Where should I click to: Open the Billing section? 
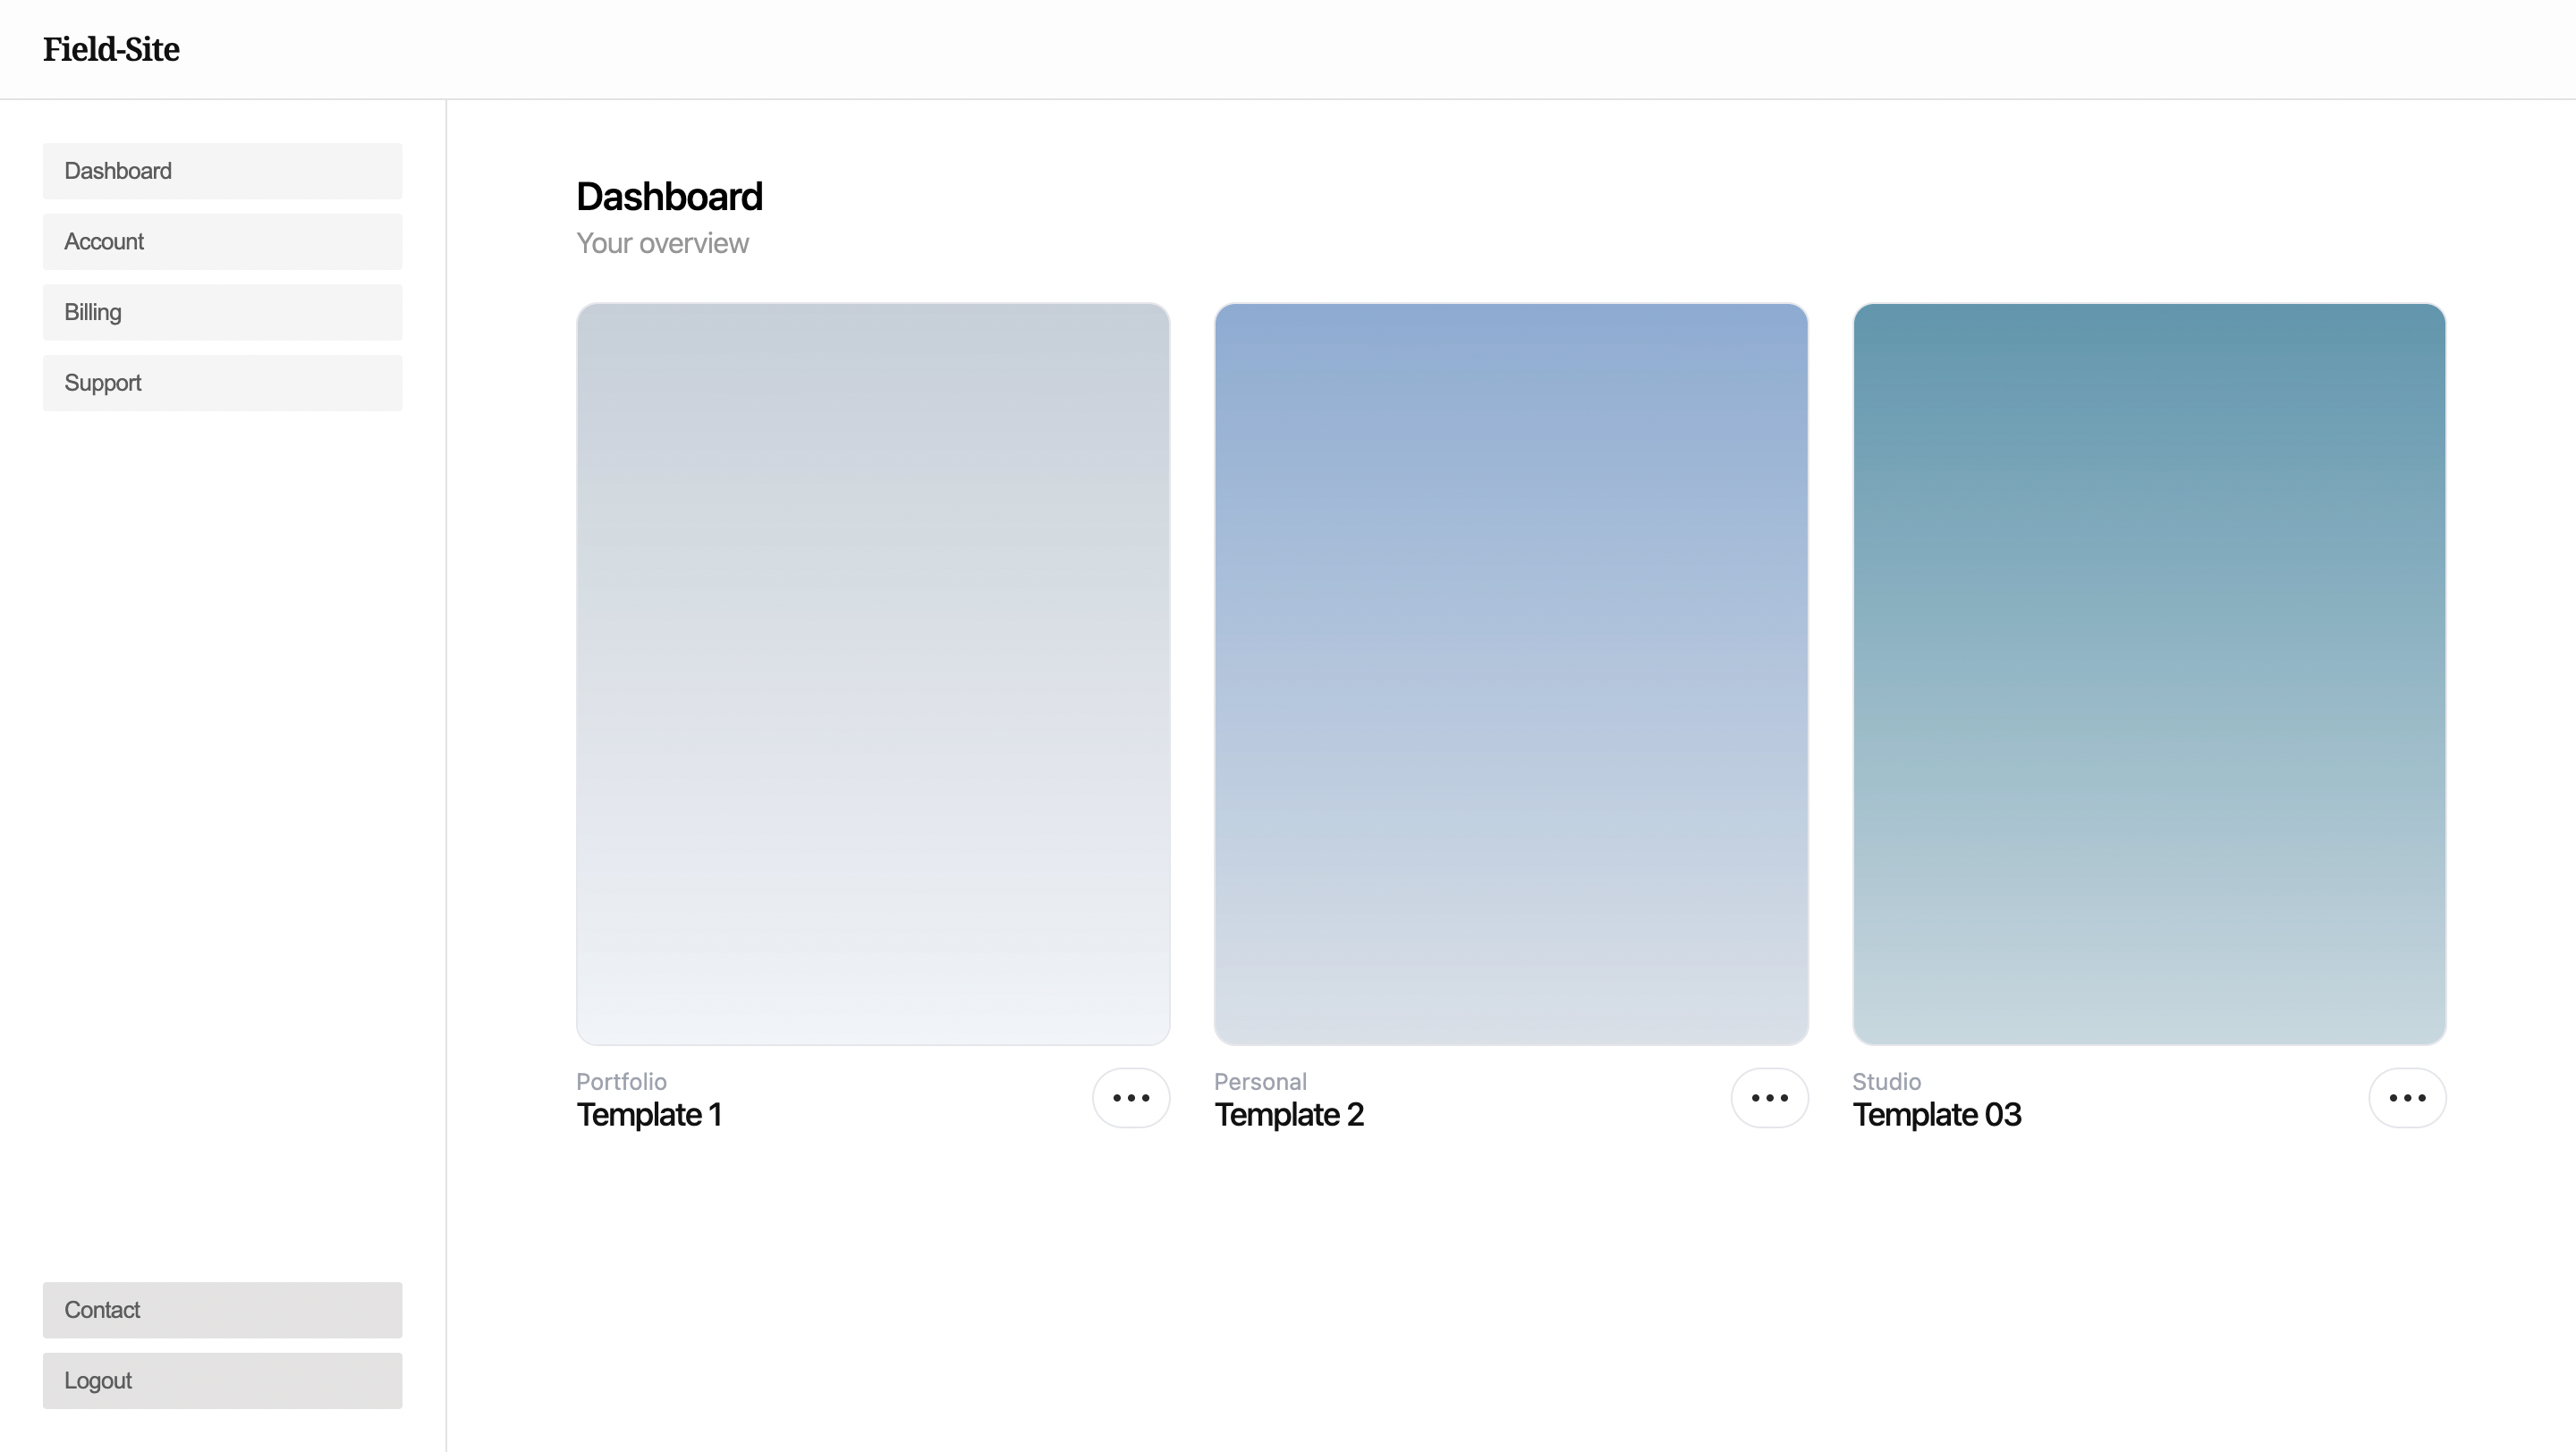click(222, 312)
